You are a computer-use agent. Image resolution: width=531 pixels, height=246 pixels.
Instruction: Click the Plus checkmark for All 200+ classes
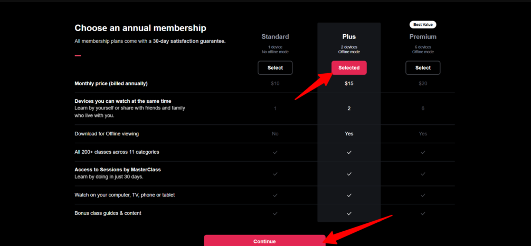pyautogui.click(x=349, y=152)
